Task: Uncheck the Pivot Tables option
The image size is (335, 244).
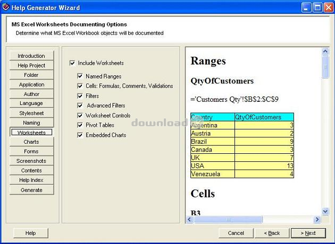Action: [x=80, y=125]
